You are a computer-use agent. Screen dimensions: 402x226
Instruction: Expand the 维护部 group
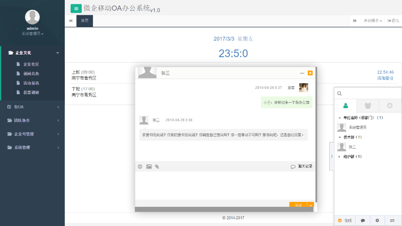coord(350,157)
